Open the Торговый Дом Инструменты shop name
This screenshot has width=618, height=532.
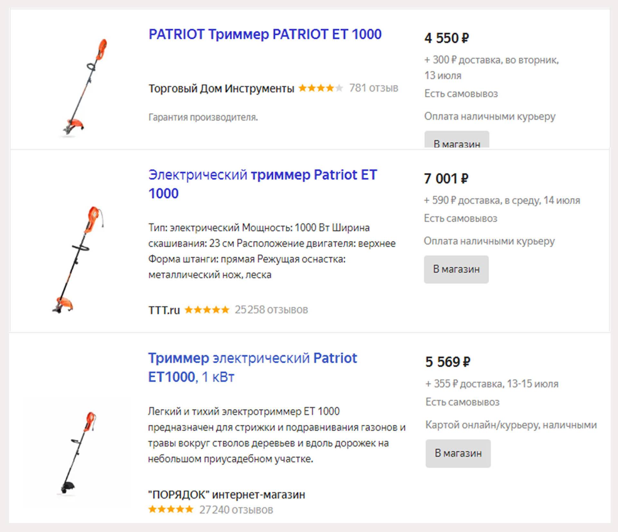tap(221, 88)
